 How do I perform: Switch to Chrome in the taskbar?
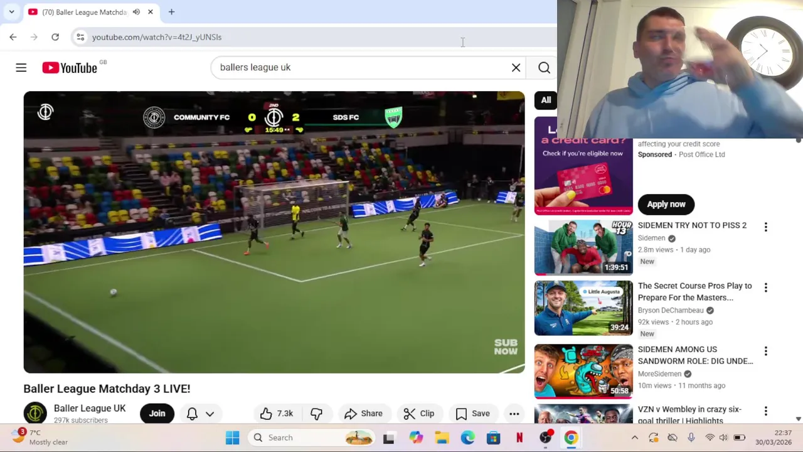[x=571, y=438]
